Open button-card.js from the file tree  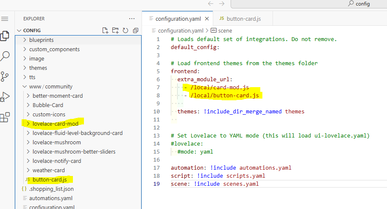point(49,179)
